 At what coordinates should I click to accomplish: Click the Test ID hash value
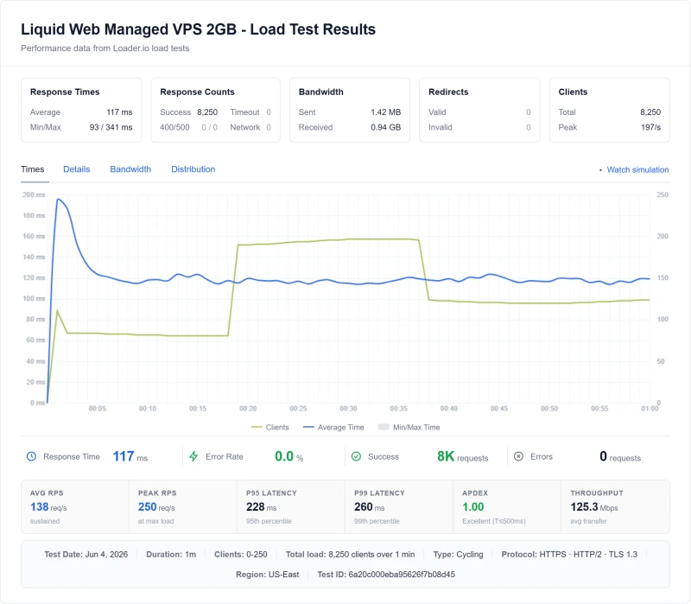[402, 575]
